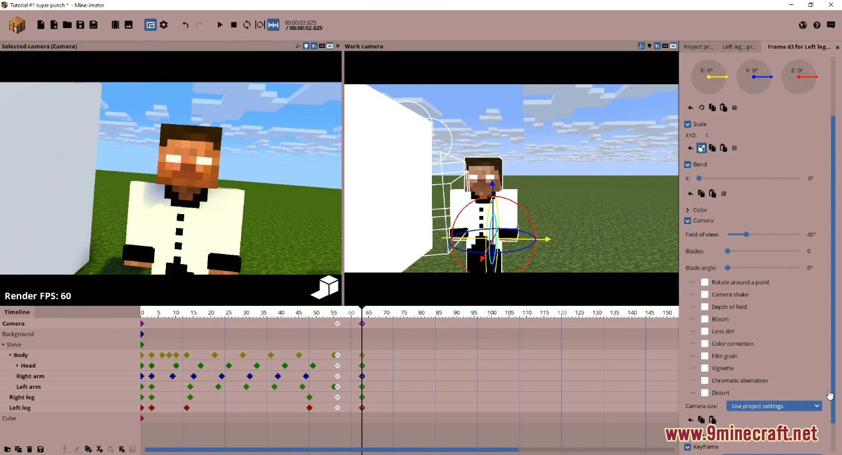
Task: Uncheck the Scale checkbox
Action: 688,124
